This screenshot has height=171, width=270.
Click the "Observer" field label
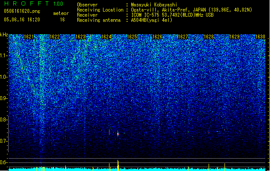(87, 5)
